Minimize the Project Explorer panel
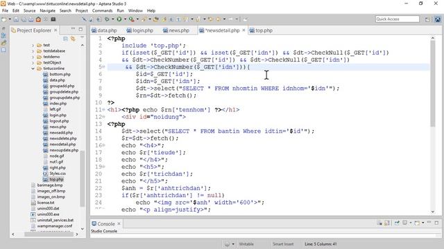 pos(73,29)
